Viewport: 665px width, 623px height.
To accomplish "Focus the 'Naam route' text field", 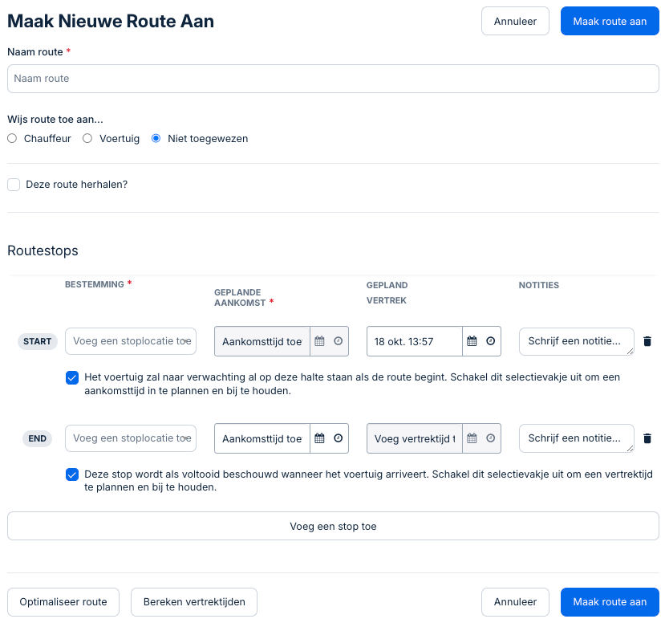I will (333, 79).
